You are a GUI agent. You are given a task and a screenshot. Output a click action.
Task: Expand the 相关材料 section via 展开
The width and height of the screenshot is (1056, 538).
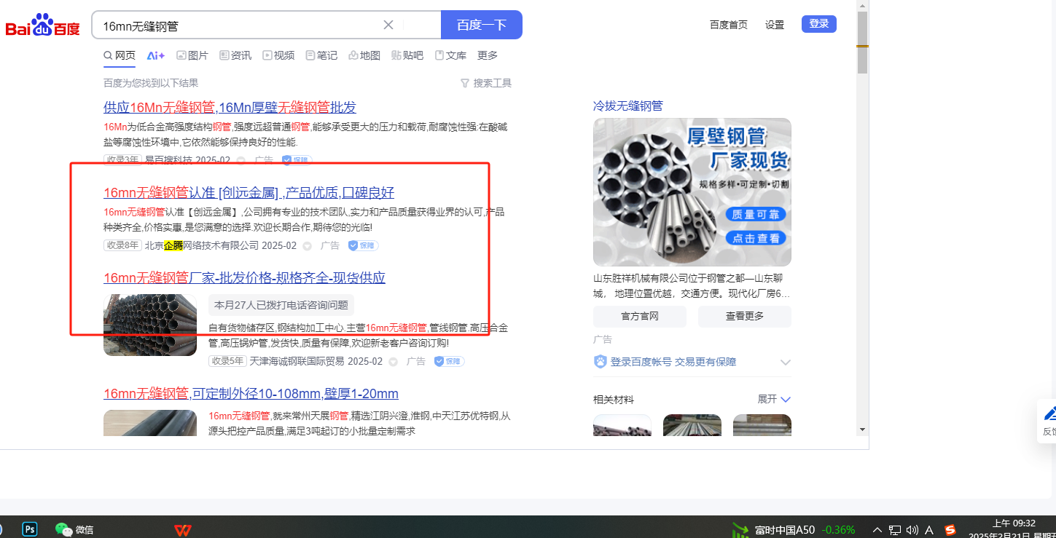click(774, 399)
